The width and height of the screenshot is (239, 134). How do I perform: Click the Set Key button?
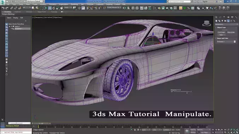193,133
